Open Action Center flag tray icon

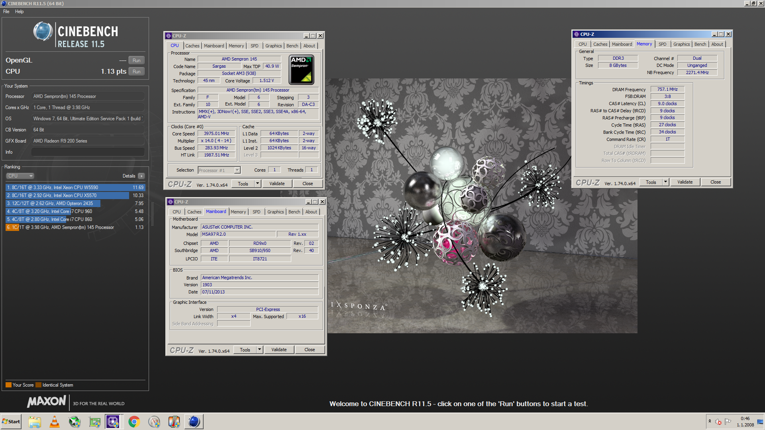coord(728,421)
